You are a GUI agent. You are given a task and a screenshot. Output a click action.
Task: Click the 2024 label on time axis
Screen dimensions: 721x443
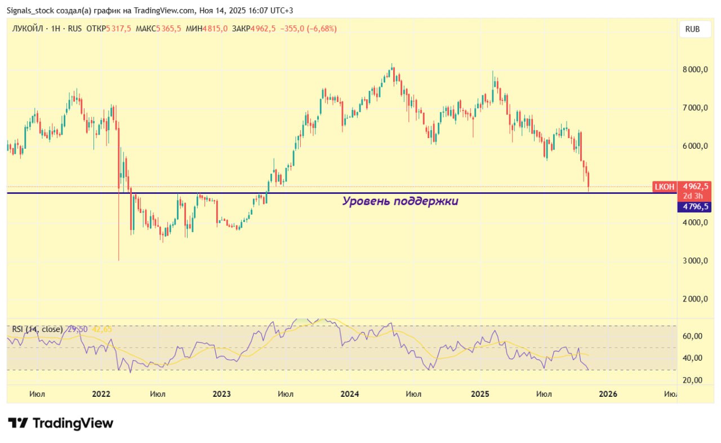(350, 394)
